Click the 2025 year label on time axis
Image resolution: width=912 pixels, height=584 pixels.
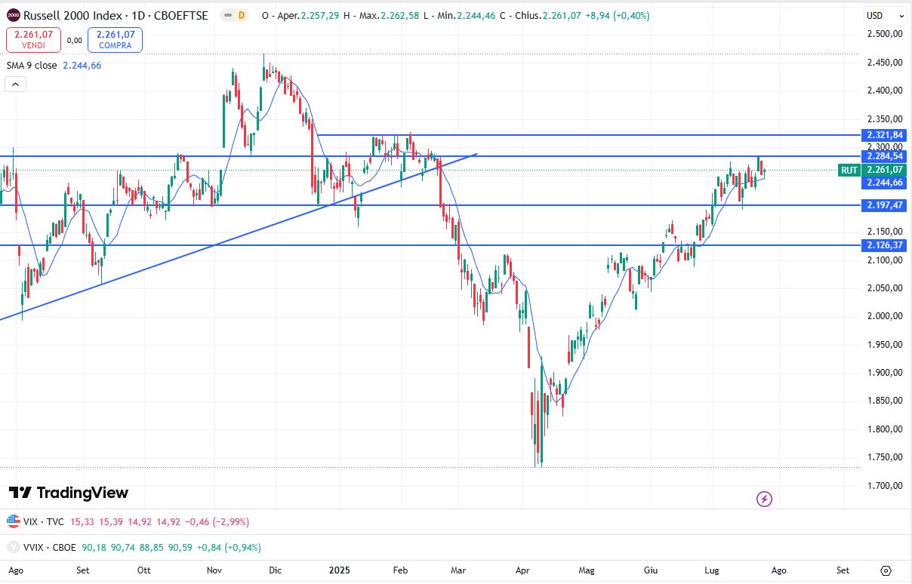339,570
